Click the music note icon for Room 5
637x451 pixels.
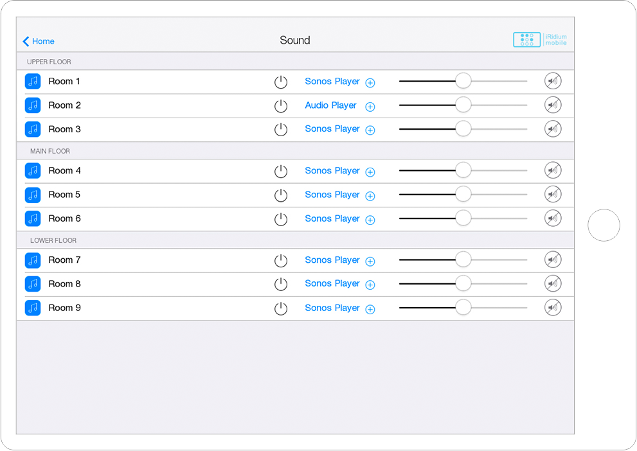pos(33,195)
